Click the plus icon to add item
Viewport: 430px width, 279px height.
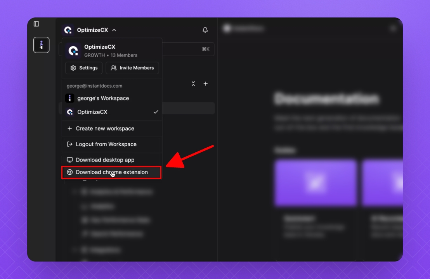[206, 84]
